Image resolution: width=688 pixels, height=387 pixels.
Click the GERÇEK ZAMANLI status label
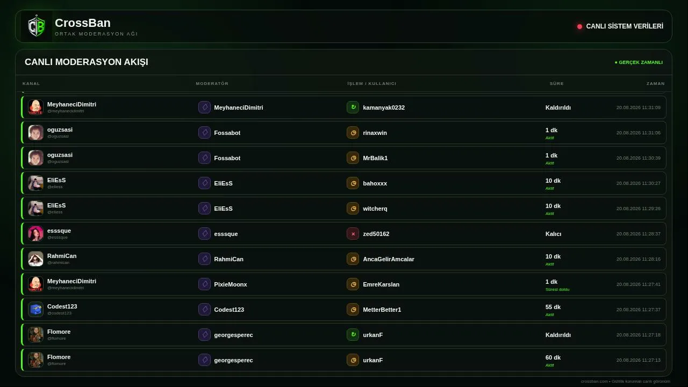point(639,62)
